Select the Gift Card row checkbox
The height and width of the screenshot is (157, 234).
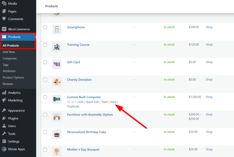point(45,62)
